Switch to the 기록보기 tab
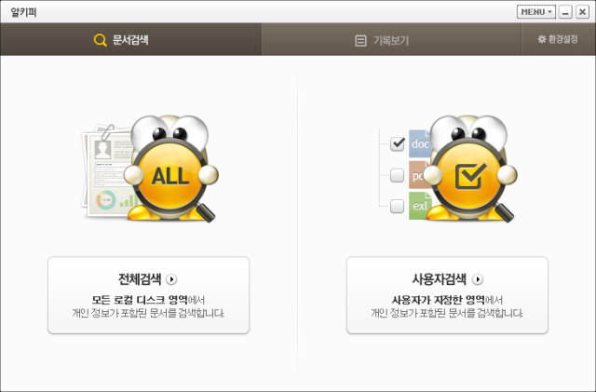This screenshot has width=596, height=392. (x=391, y=39)
